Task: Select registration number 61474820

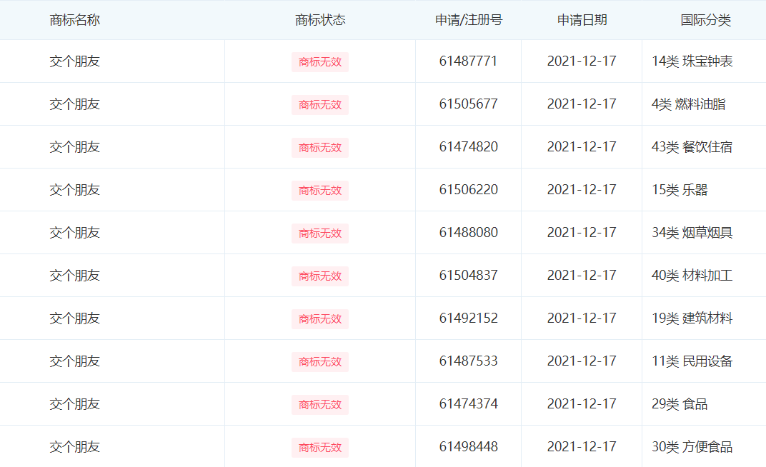Action: [x=468, y=147]
